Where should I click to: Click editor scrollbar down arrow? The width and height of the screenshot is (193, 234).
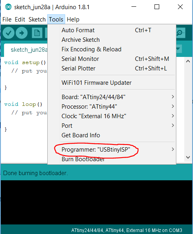188,157
